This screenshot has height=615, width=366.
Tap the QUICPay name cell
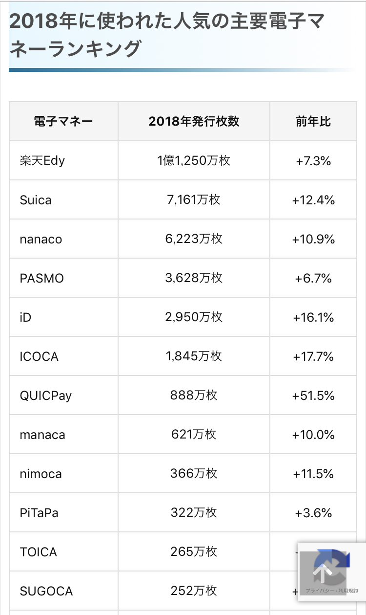click(x=63, y=395)
